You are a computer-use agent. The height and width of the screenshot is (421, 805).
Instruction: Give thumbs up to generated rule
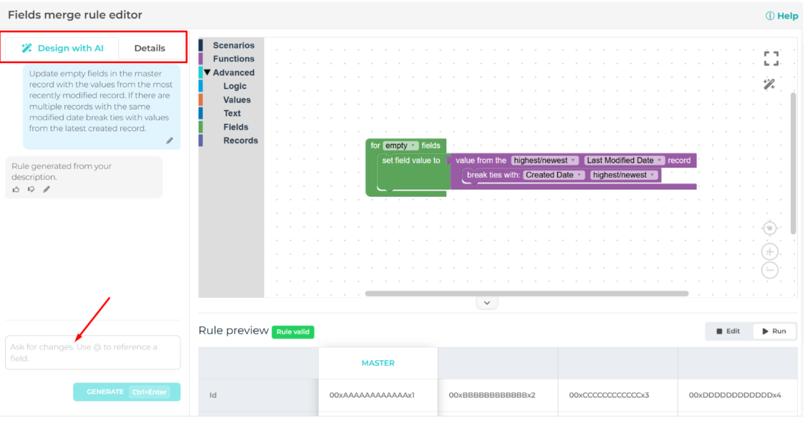(x=16, y=190)
